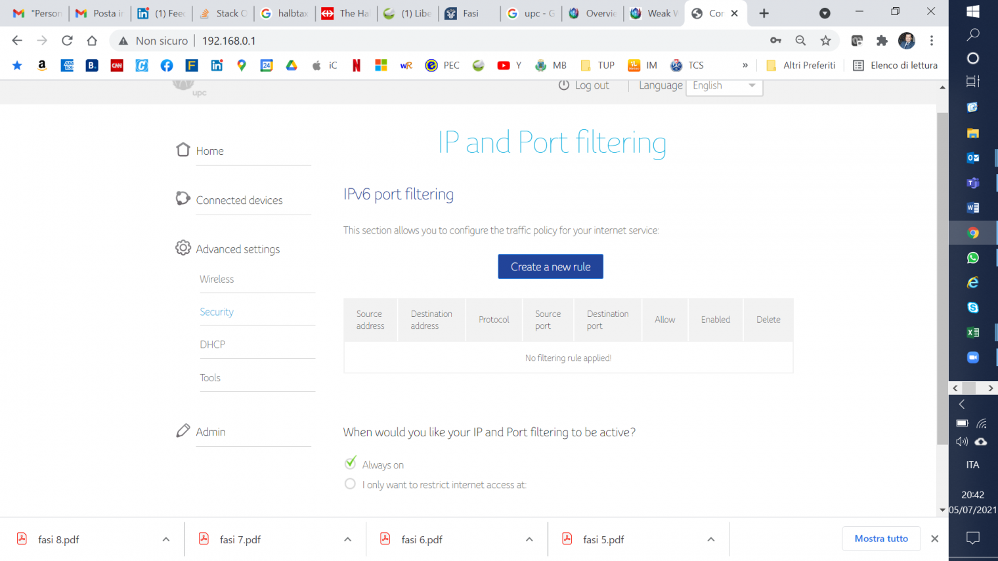Expand options for fasi 8.pdf download
This screenshot has width=998, height=561.
tap(166, 539)
